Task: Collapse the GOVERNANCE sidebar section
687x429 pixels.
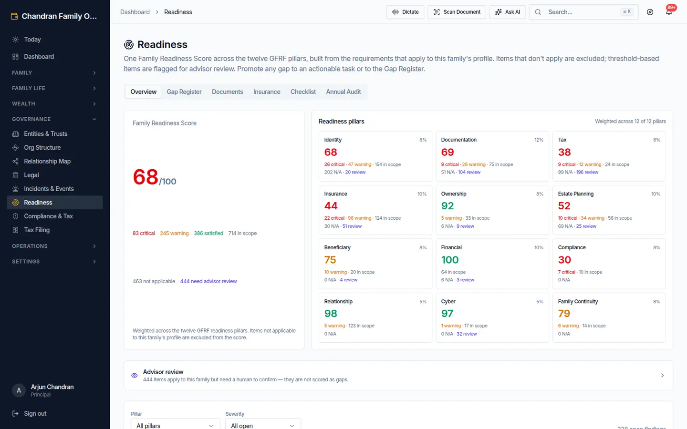Action: (x=54, y=119)
